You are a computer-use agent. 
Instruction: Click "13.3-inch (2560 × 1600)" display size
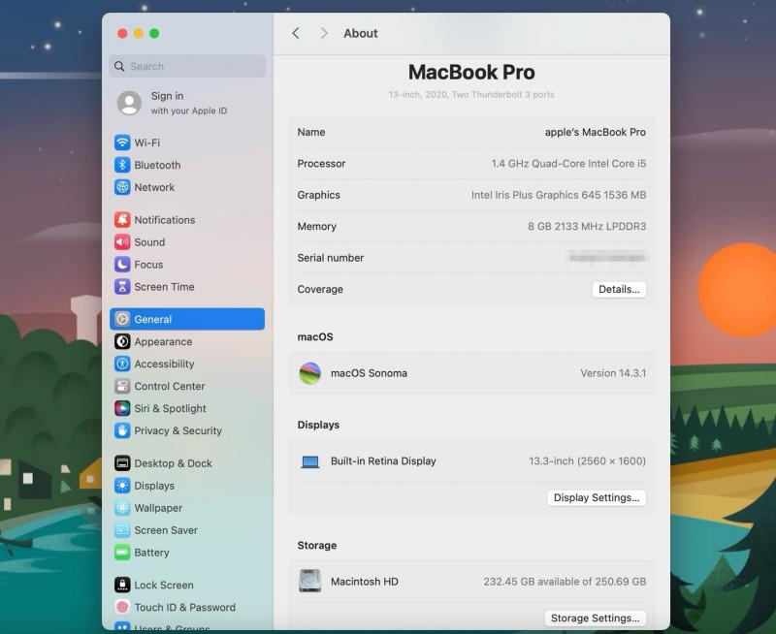tap(587, 460)
